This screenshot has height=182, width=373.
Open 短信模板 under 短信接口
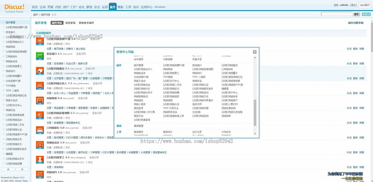[59, 64]
